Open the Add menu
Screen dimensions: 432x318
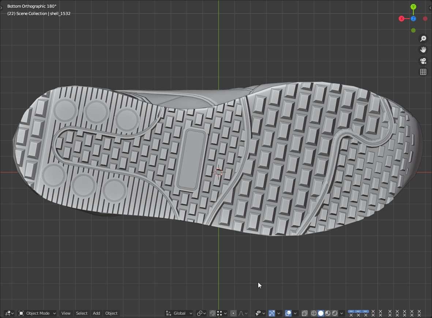(x=96, y=313)
